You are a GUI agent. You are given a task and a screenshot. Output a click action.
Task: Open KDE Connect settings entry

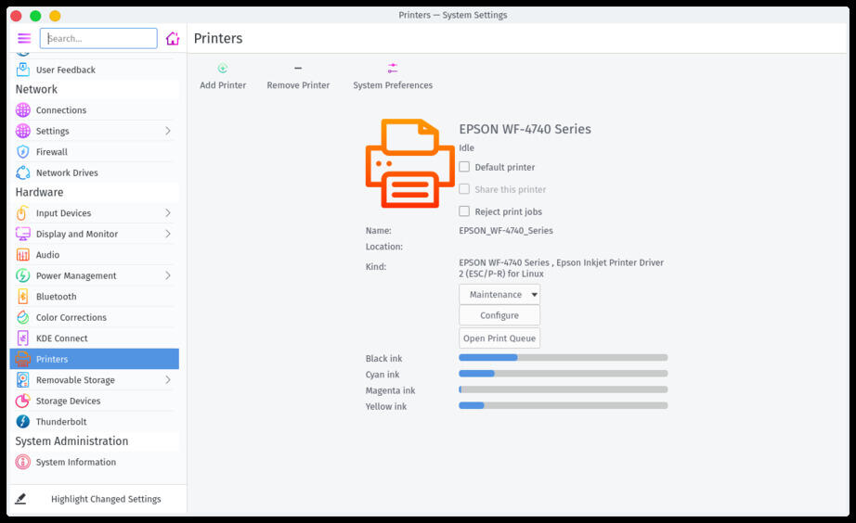pos(95,338)
